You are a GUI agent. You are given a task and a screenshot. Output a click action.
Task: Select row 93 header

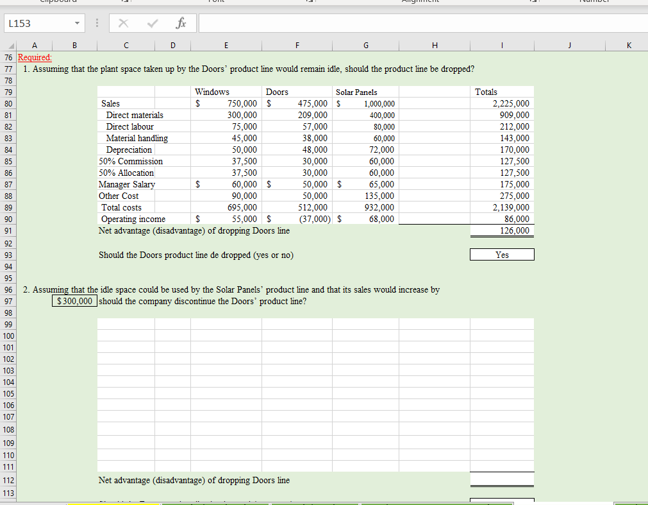[x=8, y=255]
